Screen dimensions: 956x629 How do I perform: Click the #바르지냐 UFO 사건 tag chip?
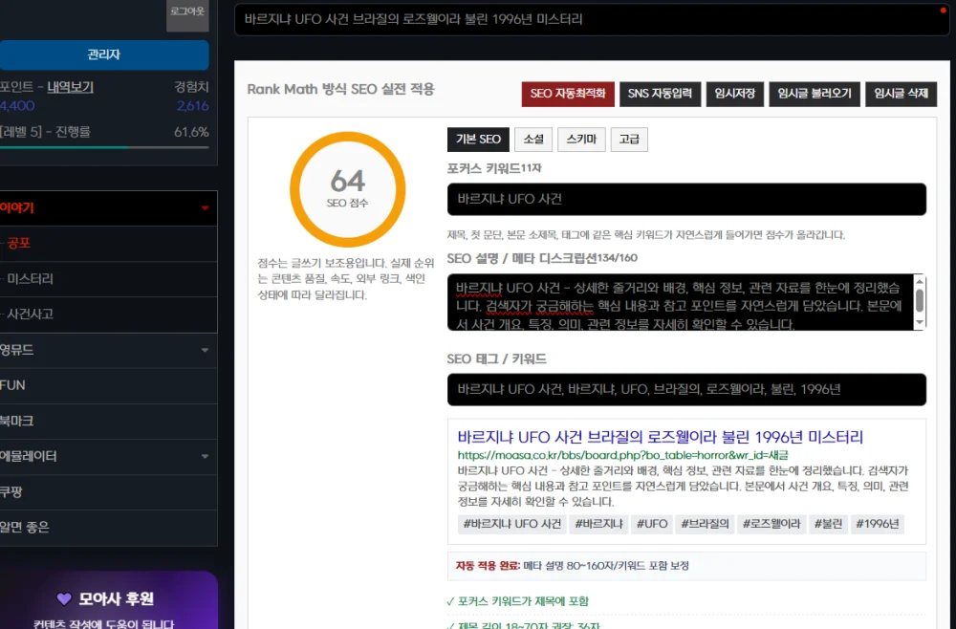coord(512,524)
